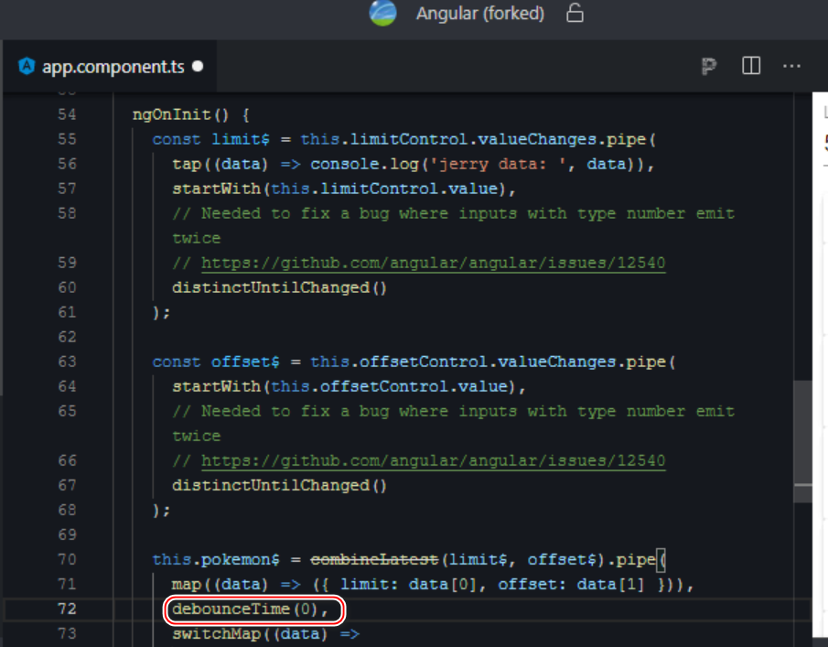This screenshot has width=828, height=647.
Task: Click the struck-through combineLatest call
Action: click(x=374, y=559)
